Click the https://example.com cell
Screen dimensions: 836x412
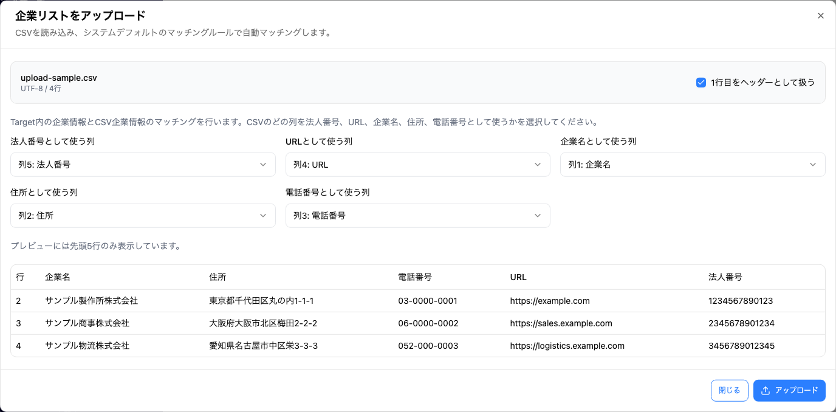click(x=550, y=301)
